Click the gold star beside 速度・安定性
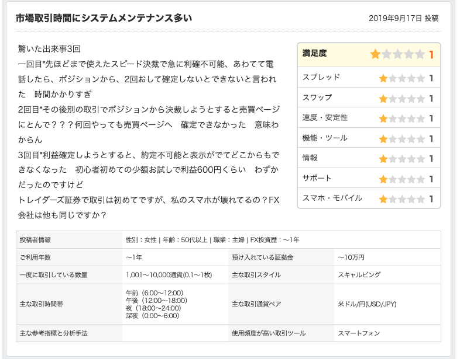Screen dimensions: 460x359 [x=383, y=118]
